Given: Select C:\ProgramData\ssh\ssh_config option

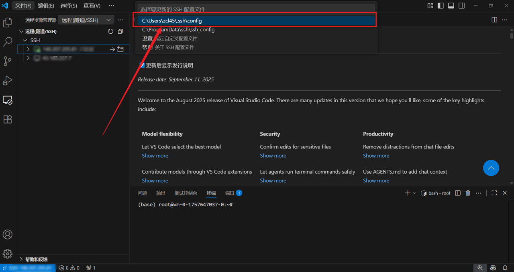Looking at the screenshot, I should (256, 30).
